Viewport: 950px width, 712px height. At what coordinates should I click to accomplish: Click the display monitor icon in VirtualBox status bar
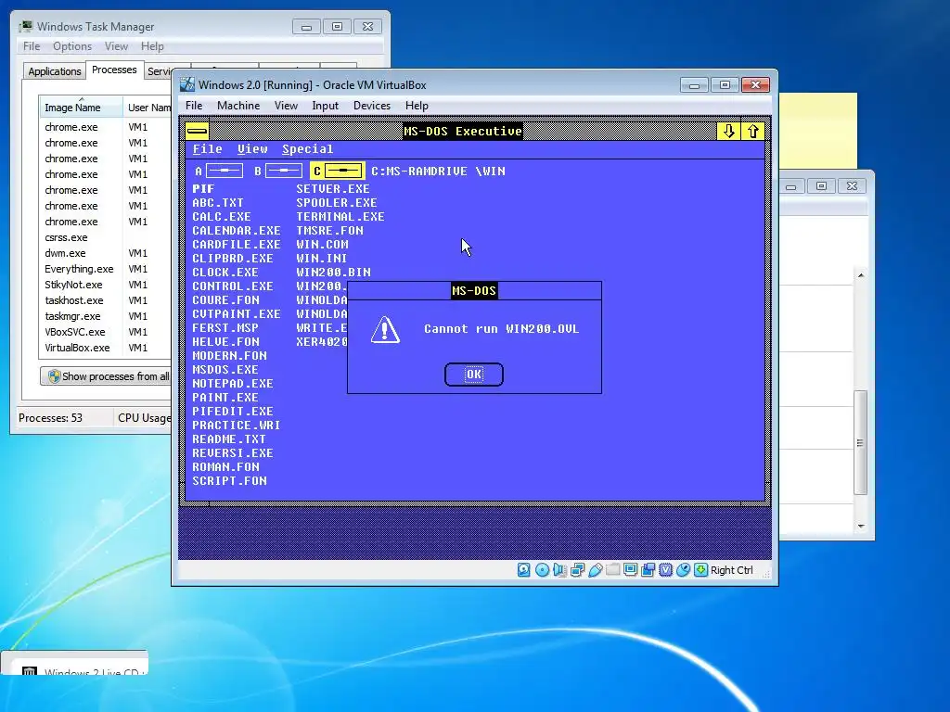click(630, 570)
